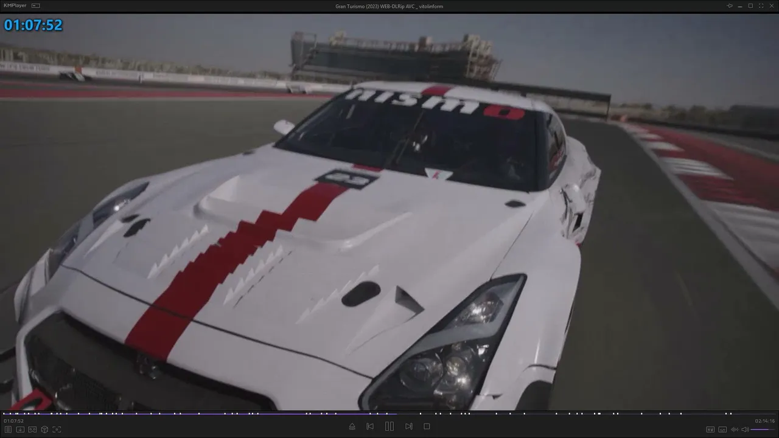Screen dimensions: 779x438
Task: Pause the video playback
Action: coord(389,426)
